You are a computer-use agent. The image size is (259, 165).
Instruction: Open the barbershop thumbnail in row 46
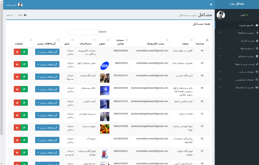click(x=105, y=78)
